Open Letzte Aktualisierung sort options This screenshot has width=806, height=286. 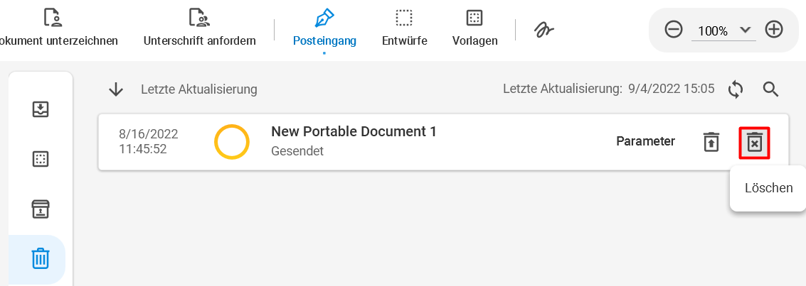coord(199,89)
